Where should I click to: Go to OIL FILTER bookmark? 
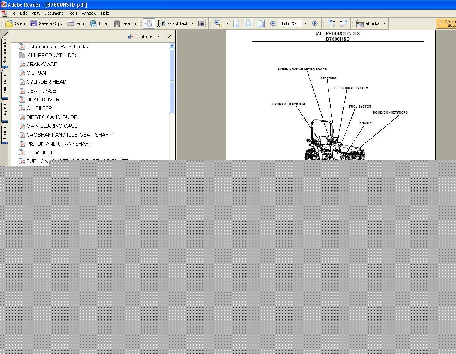[x=39, y=108]
